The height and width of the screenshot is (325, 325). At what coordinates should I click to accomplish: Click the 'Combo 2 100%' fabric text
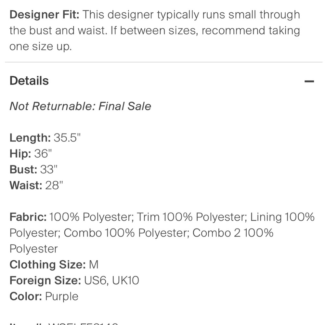point(233,233)
